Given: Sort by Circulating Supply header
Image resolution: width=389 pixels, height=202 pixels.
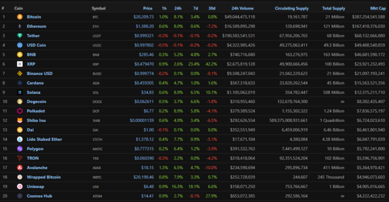Looking at the screenshot, I should [292, 8].
